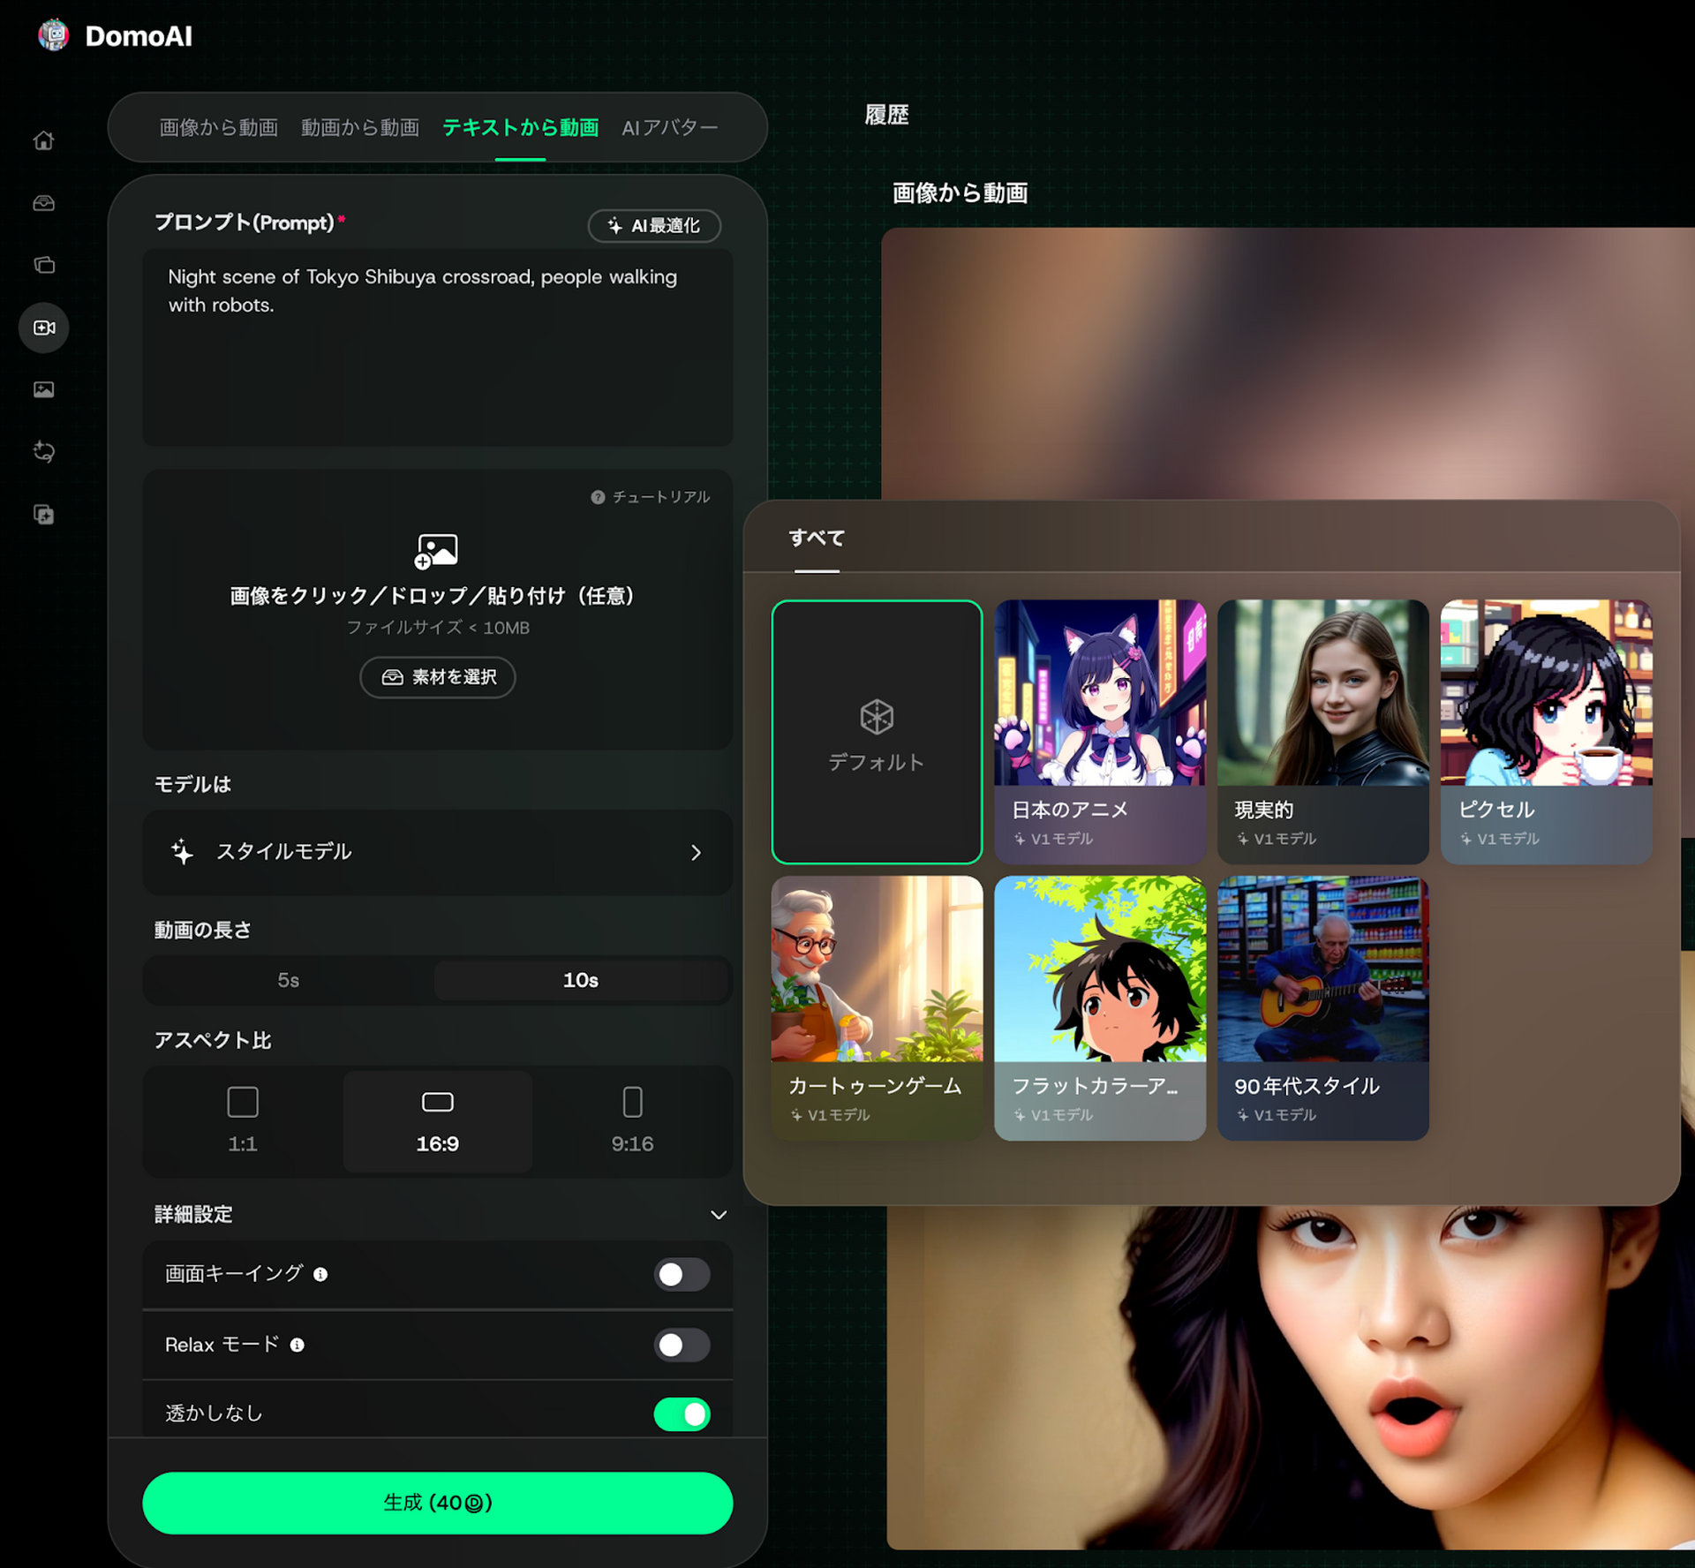
Task: Click the DomoAI robot logo
Action: pyautogui.click(x=54, y=35)
